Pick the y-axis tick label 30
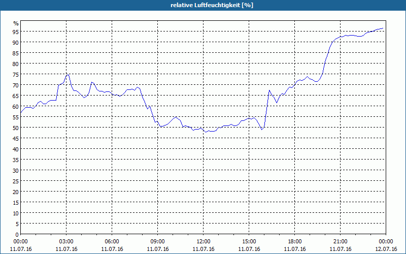406x254 pixels. [16, 171]
